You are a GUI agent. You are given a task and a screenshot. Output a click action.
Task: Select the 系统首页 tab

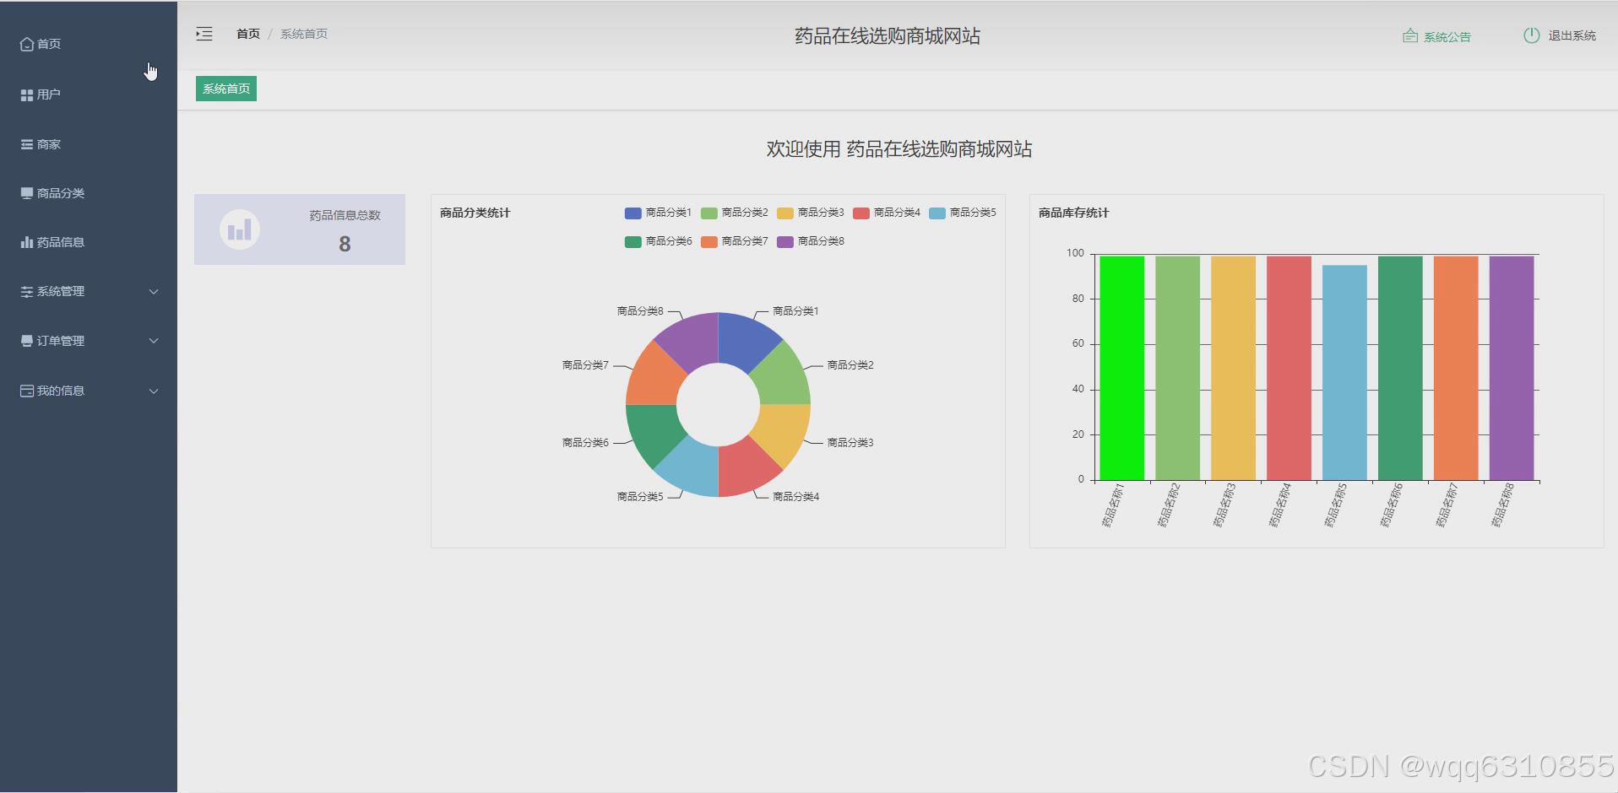[226, 89]
